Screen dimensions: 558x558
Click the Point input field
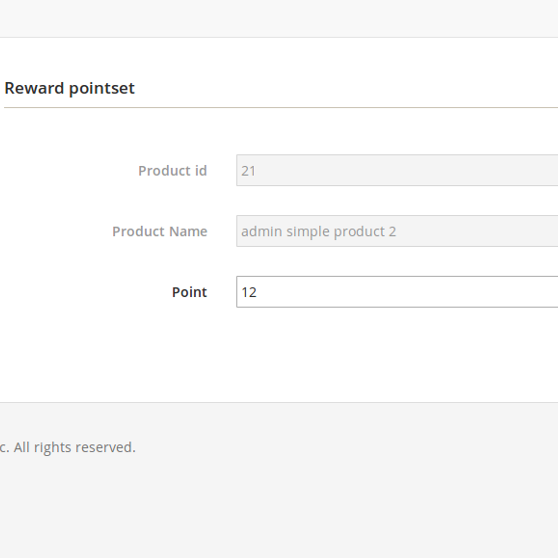point(397,292)
